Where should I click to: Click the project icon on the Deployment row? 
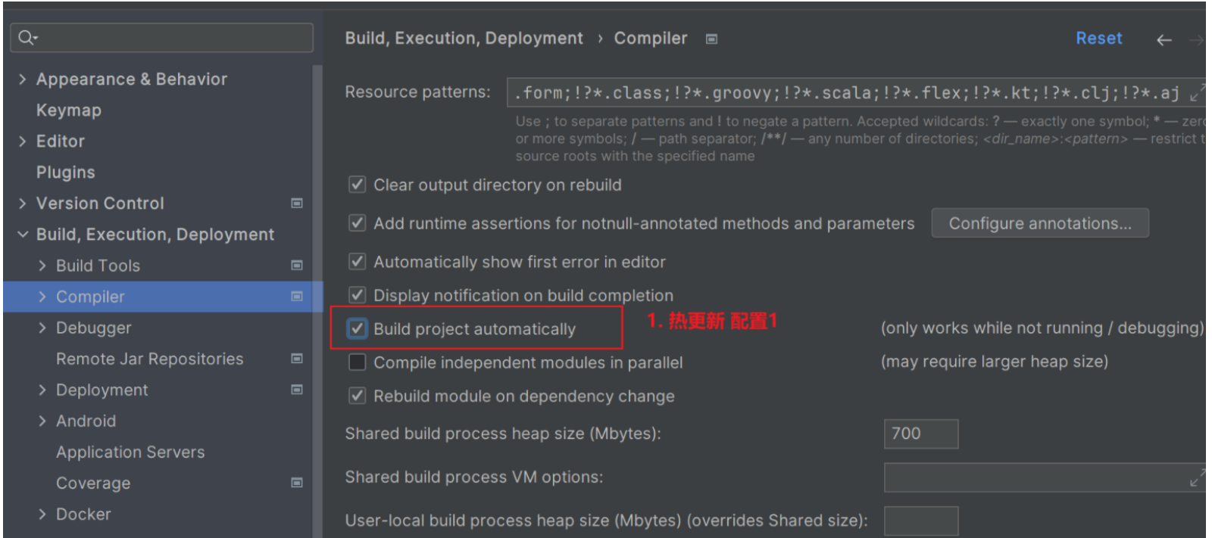(x=297, y=389)
